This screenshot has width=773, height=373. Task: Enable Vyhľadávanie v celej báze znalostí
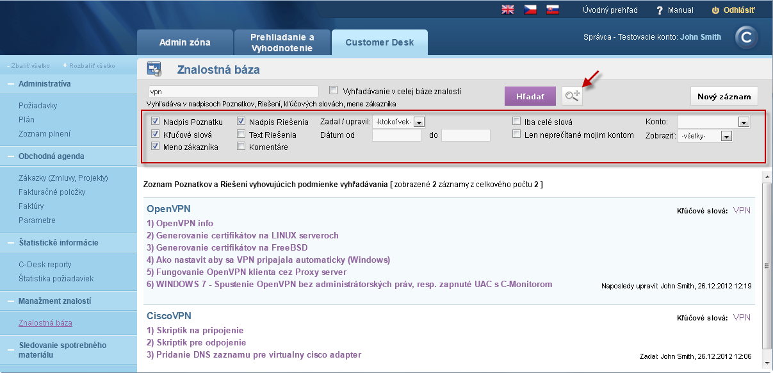tap(333, 90)
